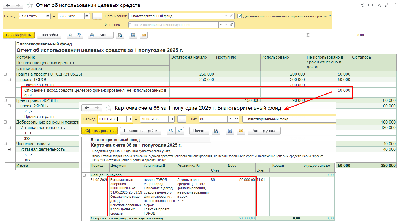This screenshot has width=399, height=224.
Task: Add report to favorites with star icon
Action: click(x=29, y=5)
